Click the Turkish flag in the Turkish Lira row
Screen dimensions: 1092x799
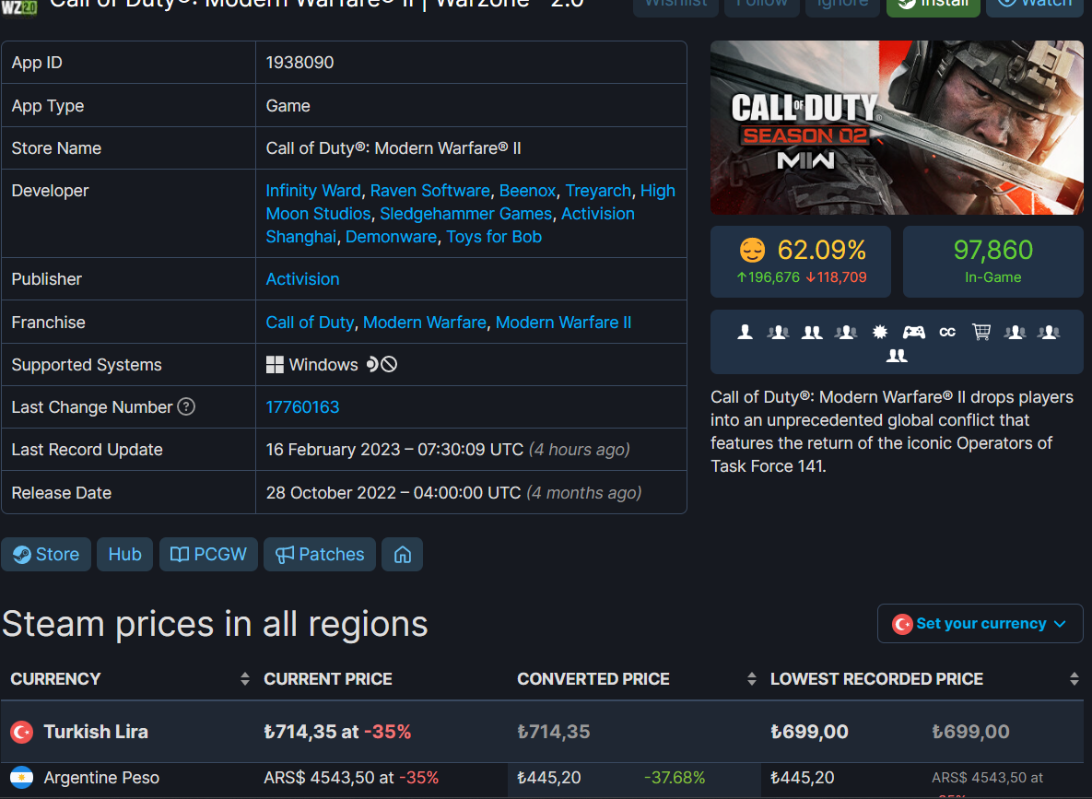coord(21,732)
